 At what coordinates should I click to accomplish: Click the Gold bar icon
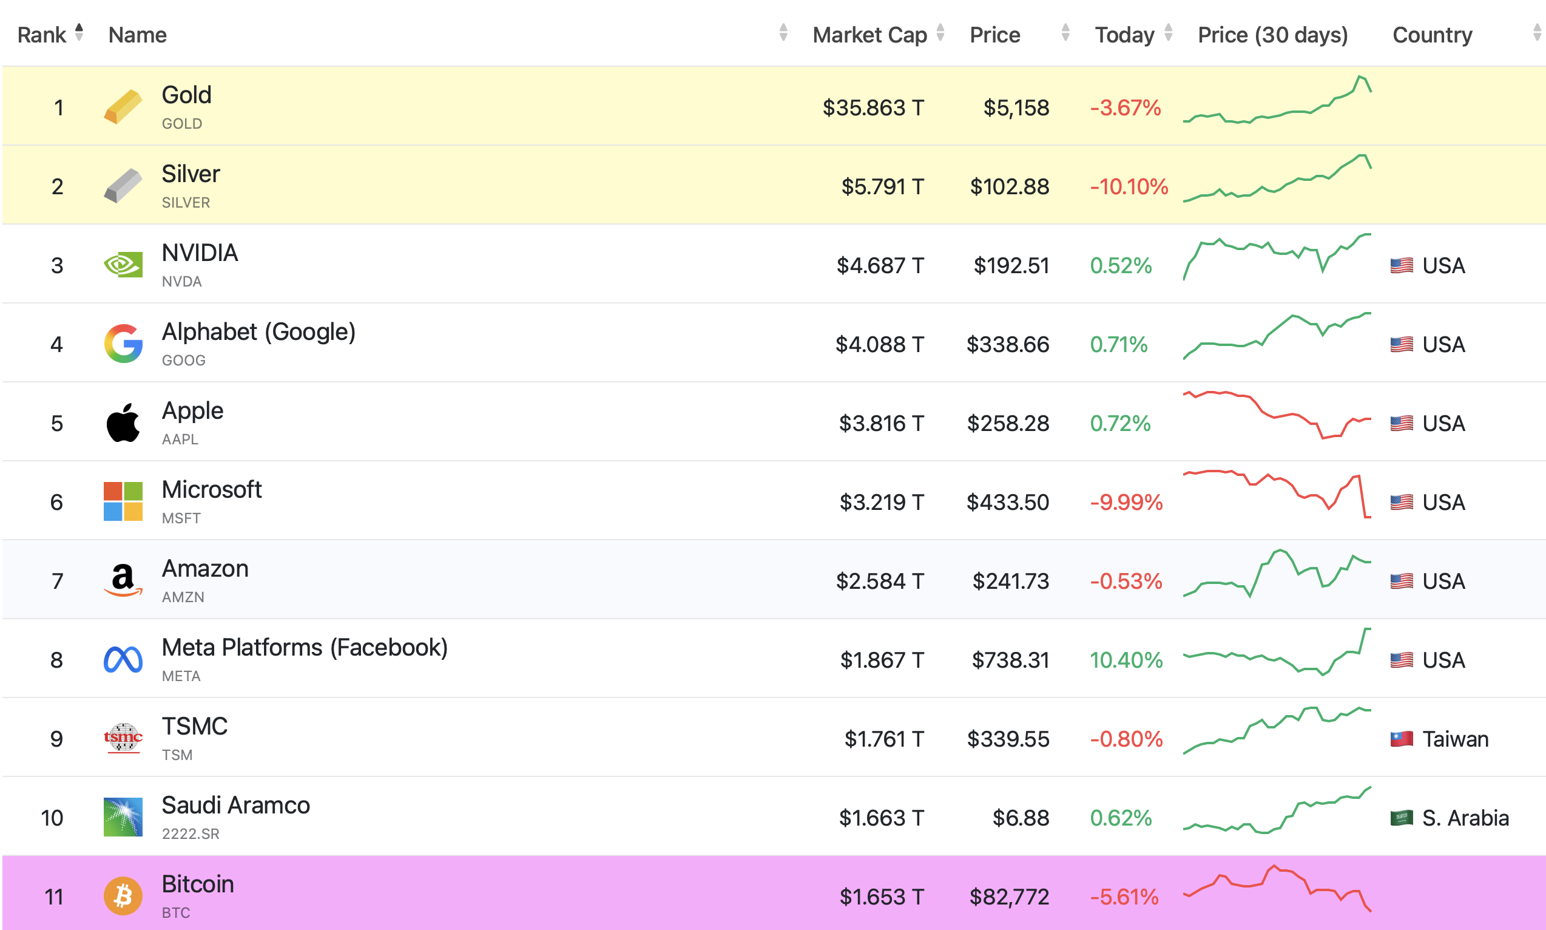(123, 106)
